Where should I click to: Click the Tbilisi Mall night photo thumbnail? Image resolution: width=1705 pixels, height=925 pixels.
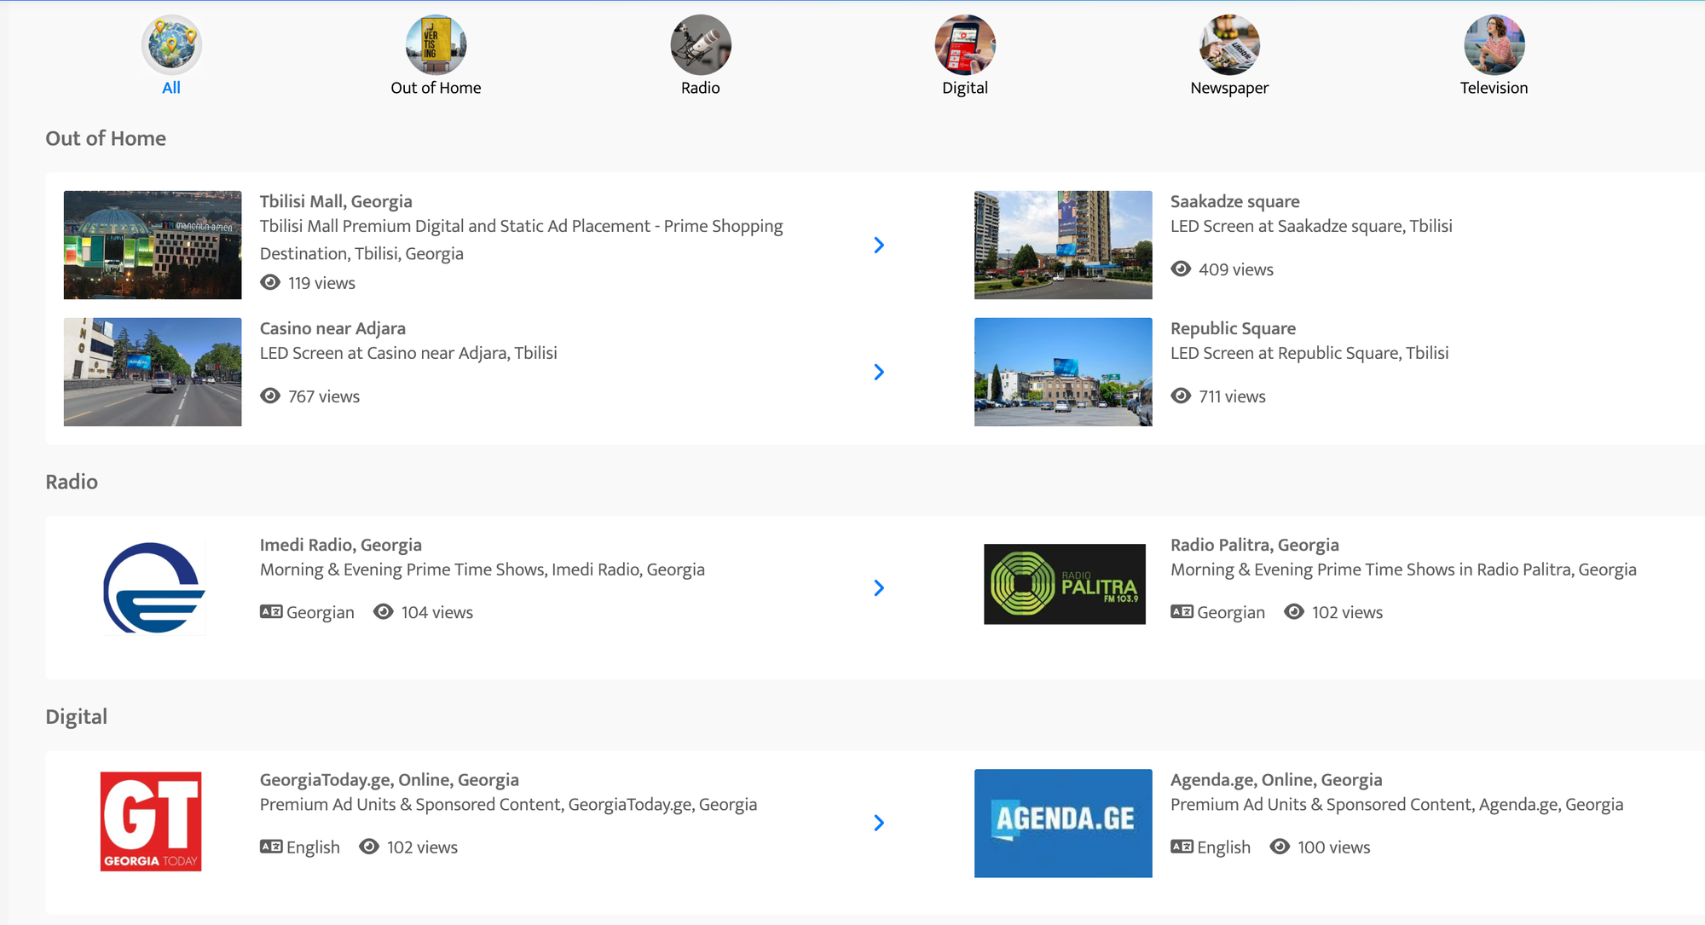coord(153,245)
